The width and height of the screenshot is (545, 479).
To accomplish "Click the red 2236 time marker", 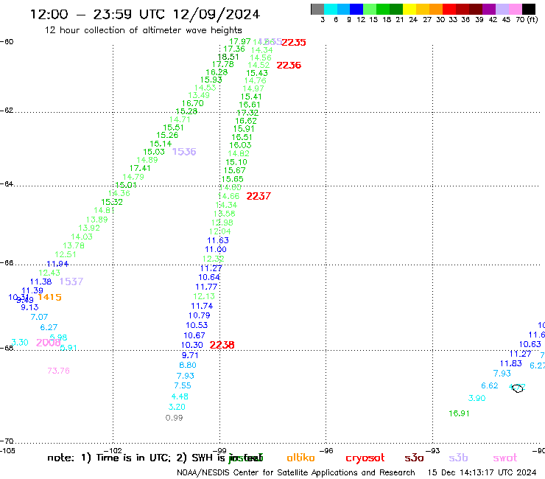I will coord(289,65).
